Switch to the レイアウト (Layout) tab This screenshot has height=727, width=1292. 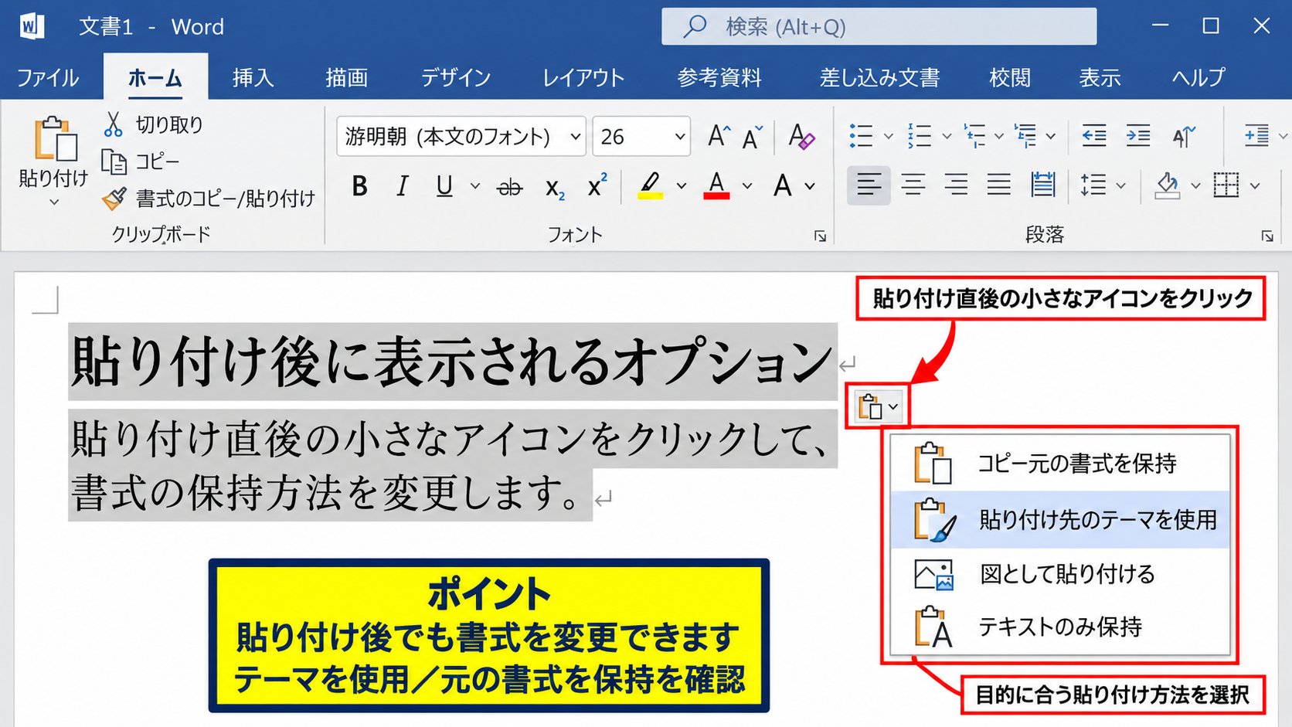[583, 77]
